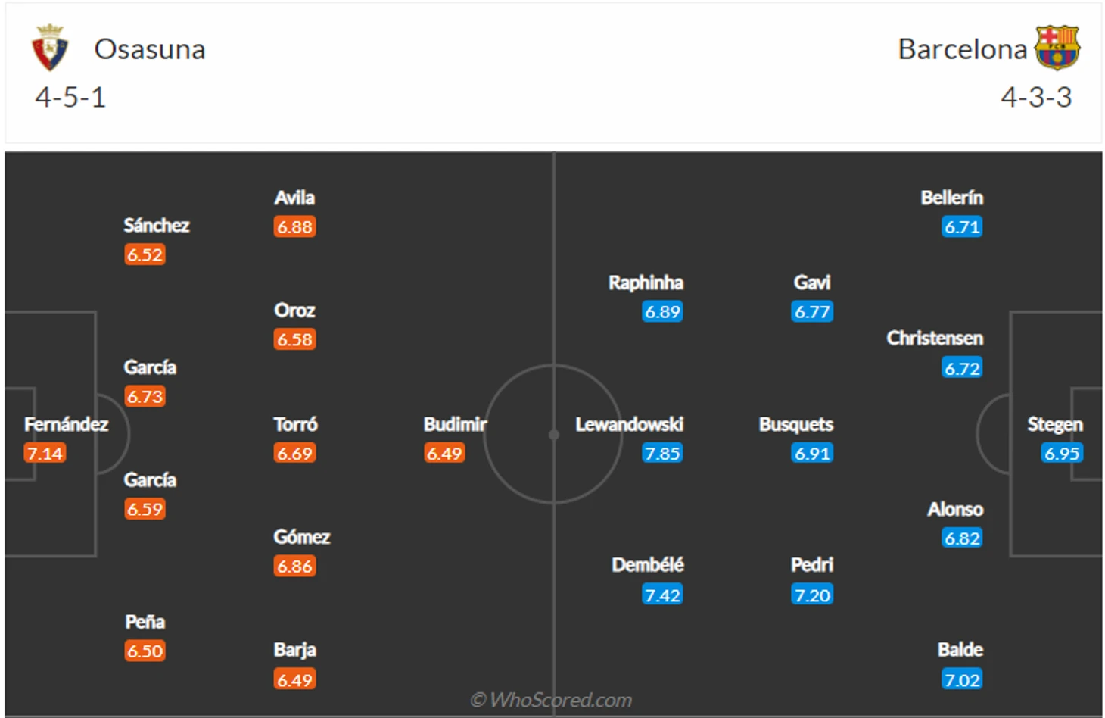Select the Torró player name
The height and width of the screenshot is (718, 1105).
click(295, 424)
